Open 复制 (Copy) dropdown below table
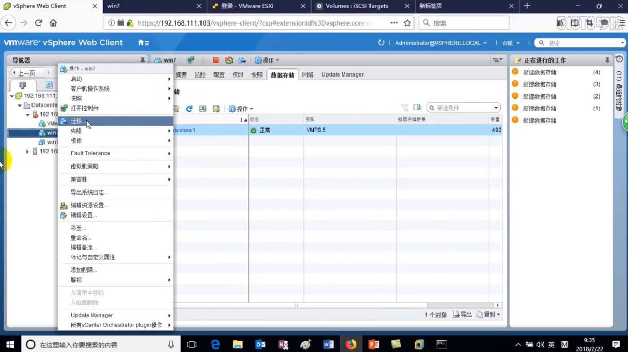This screenshot has width=628, height=352. coord(488,315)
